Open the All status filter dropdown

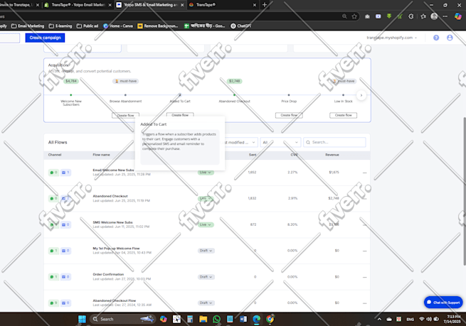coord(280,142)
